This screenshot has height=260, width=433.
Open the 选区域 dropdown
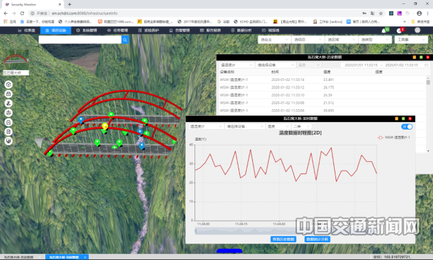tap(342, 40)
